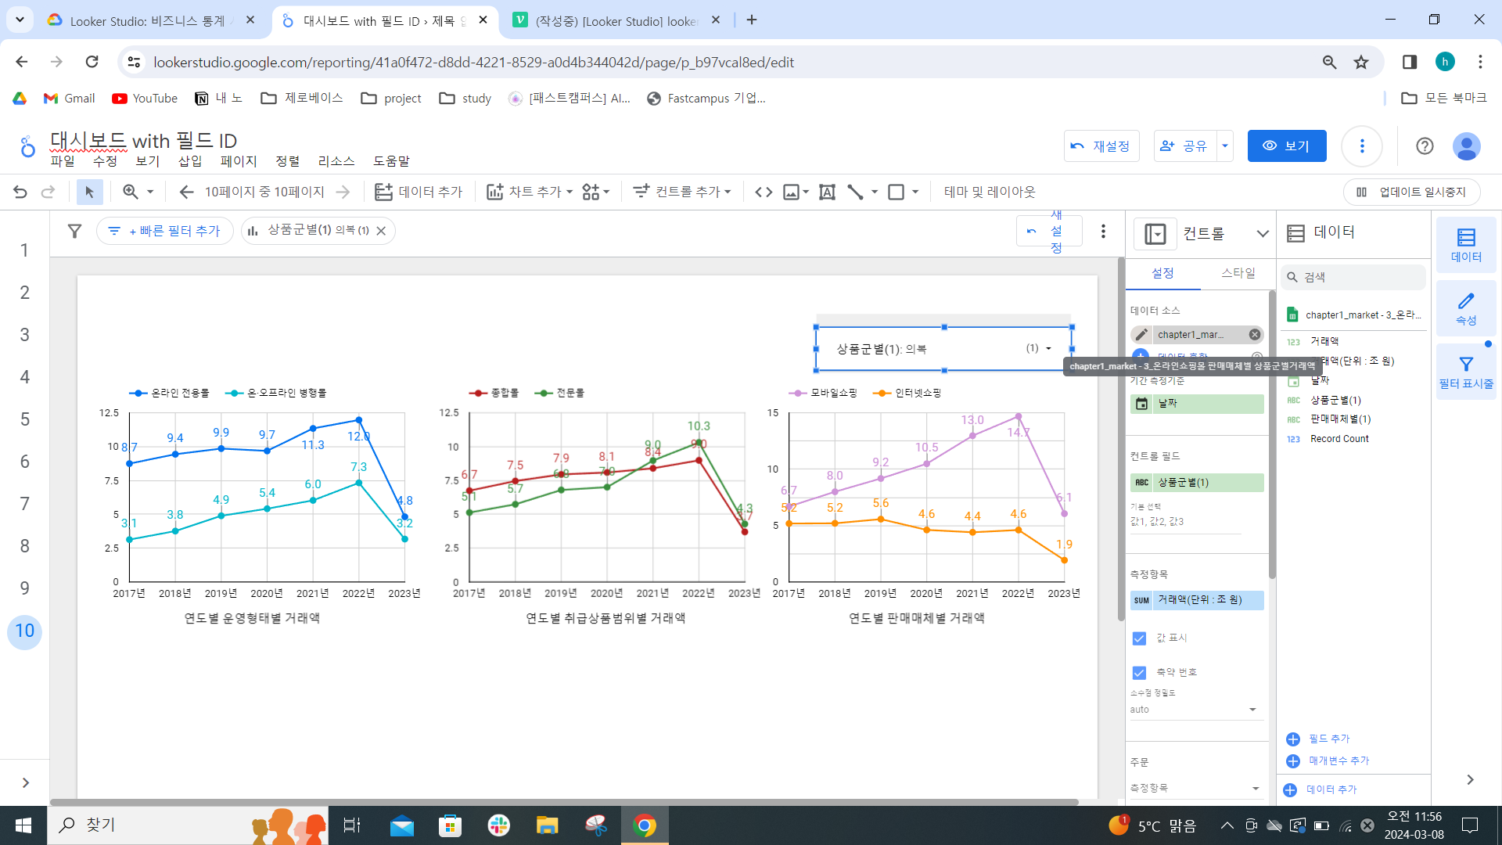Toggle the 값 표시 checkbox
Screen dimensions: 1502x845
[x=1139, y=638]
